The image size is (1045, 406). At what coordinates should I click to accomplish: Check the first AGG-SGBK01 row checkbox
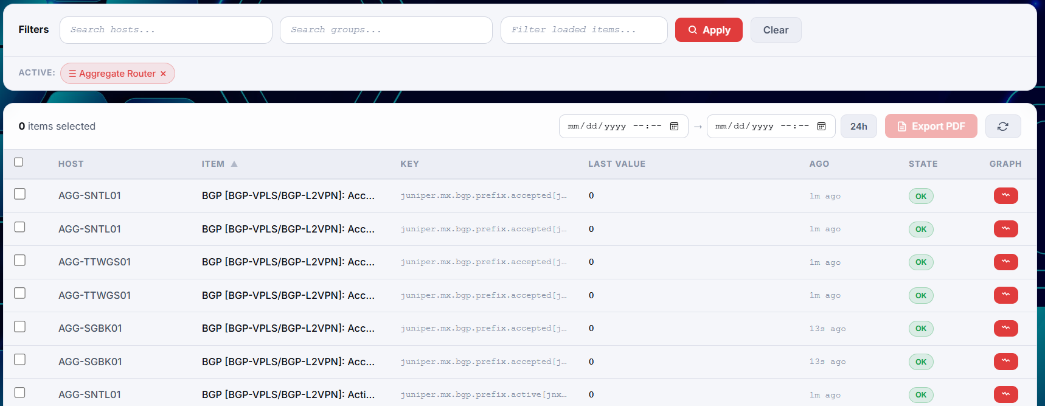pyautogui.click(x=20, y=326)
